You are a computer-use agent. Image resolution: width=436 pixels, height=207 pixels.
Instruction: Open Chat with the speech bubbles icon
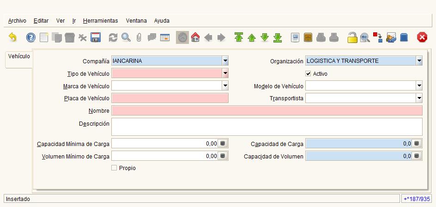tap(152, 37)
